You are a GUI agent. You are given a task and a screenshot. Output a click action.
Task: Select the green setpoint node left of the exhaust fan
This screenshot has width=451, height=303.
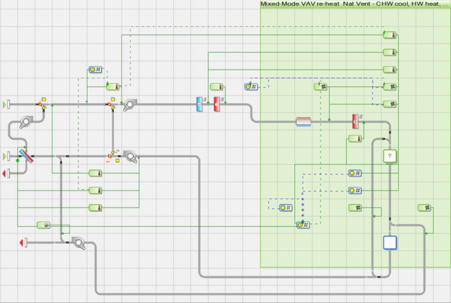44,225
